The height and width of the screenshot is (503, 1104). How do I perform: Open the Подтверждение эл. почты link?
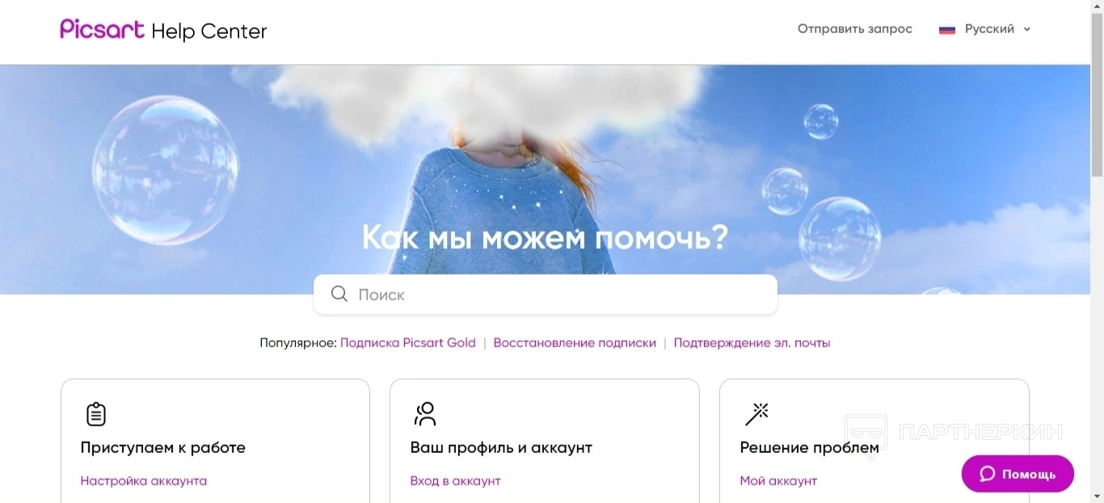pyautogui.click(x=752, y=342)
